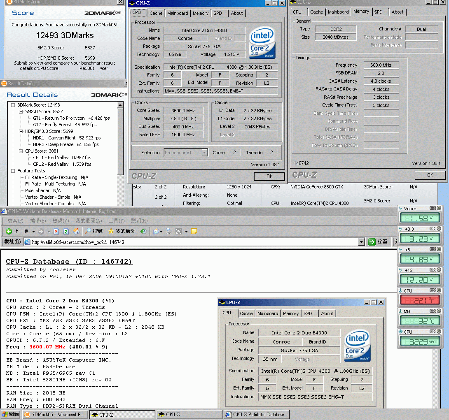Click the magnet icon on CPU fan RPM panel

pos(433,332)
